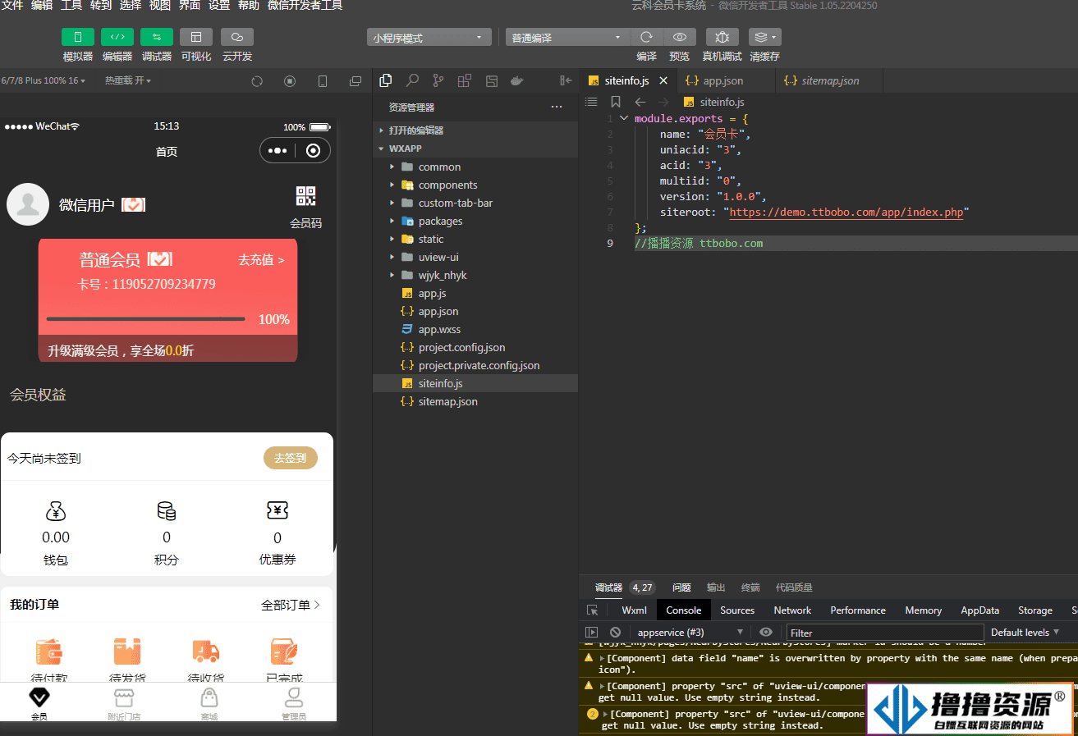
Task: Switch to the Network devtools tab
Action: pos(792,610)
